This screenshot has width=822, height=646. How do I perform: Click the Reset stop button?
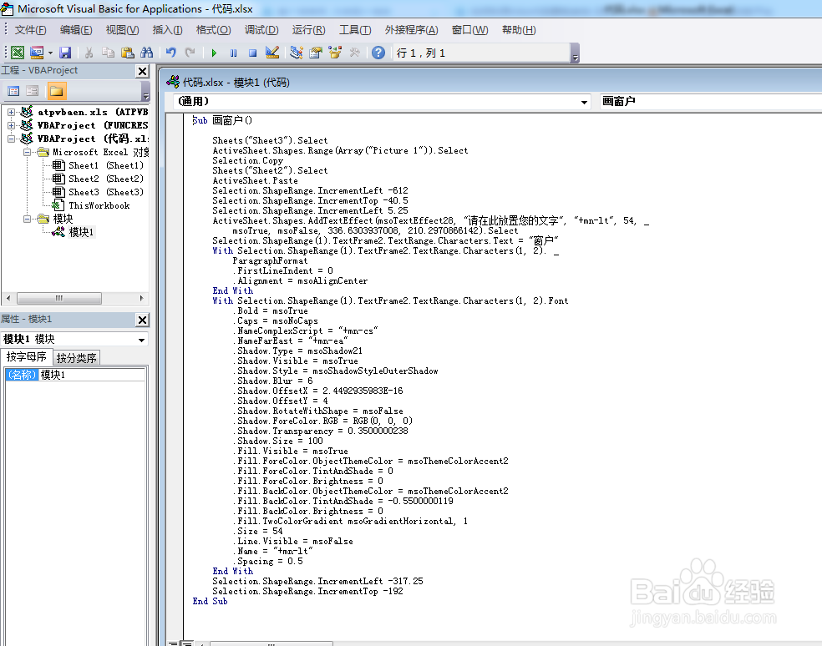252,53
